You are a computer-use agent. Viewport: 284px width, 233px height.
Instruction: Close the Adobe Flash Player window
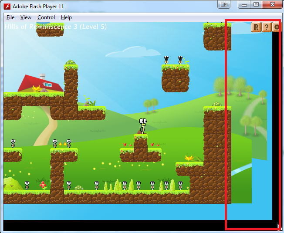point(272,5)
